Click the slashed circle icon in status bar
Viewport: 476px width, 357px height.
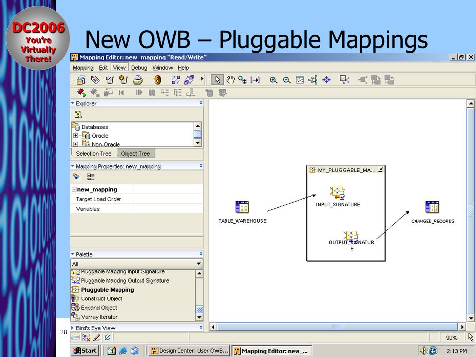tap(107, 337)
